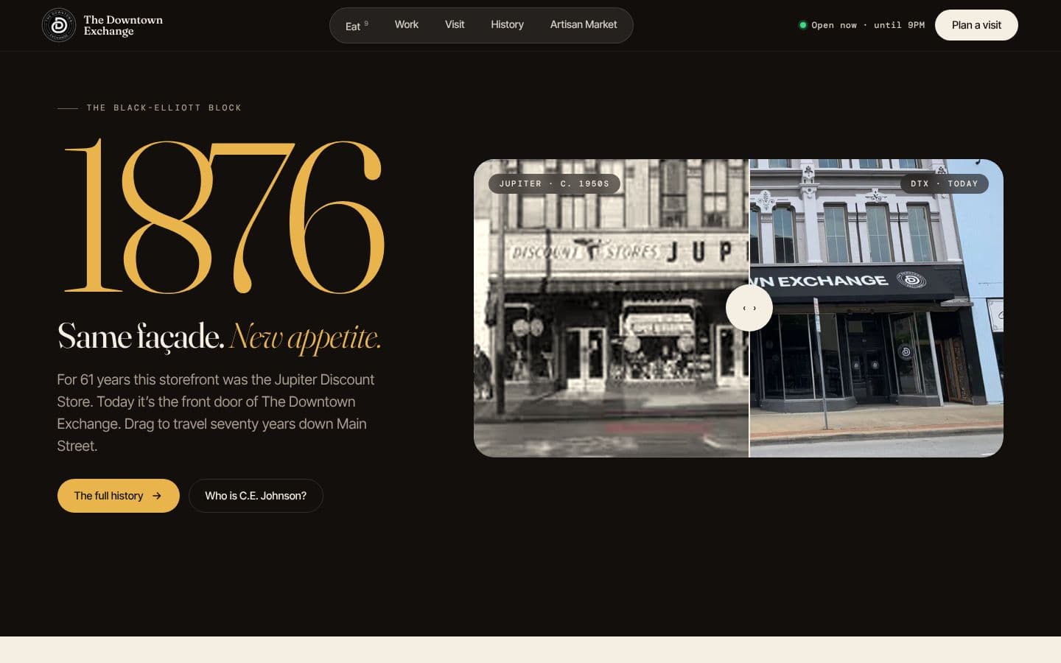This screenshot has height=663, width=1061.
Task: Click the large 1876 heading
Action: (x=223, y=216)
